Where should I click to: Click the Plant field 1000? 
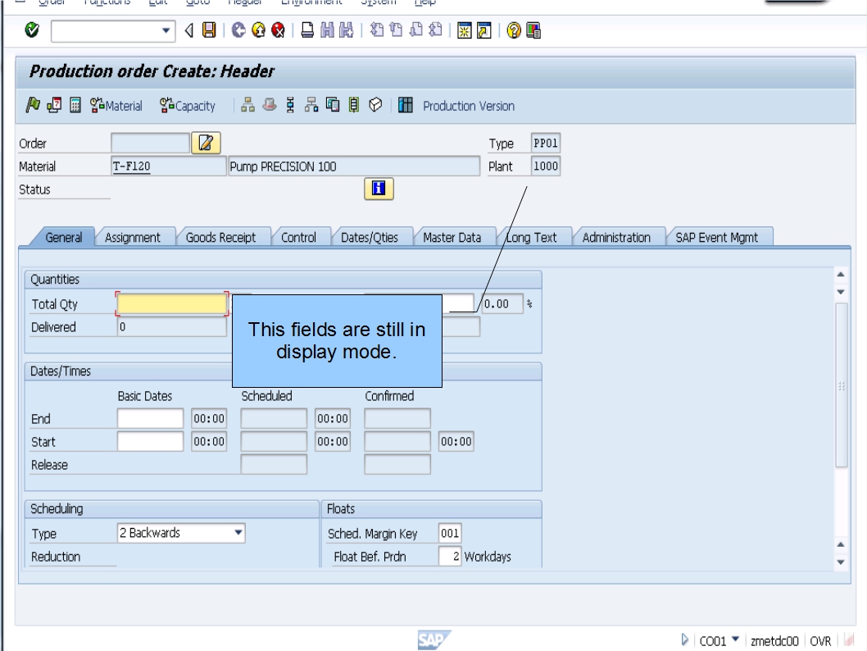pyautogui.click(x=545, y=166)
